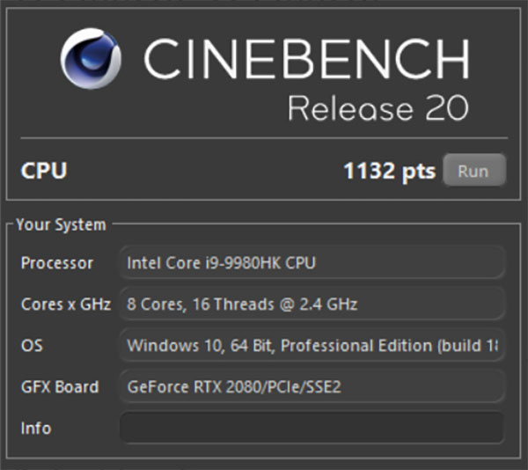Focus the empty Info text field
The height and width of the screenshot is (470, 528).
tap(312, 429)
